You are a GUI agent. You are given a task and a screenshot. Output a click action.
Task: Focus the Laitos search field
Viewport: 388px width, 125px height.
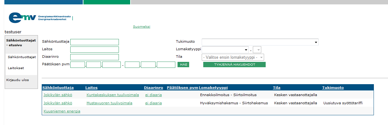coord(94,50)
